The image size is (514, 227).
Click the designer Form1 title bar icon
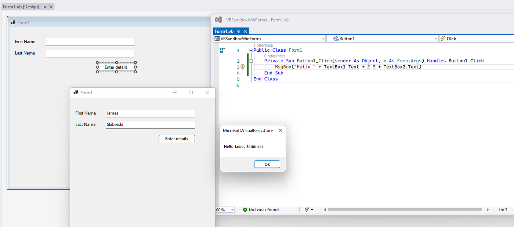click(13, 22)
